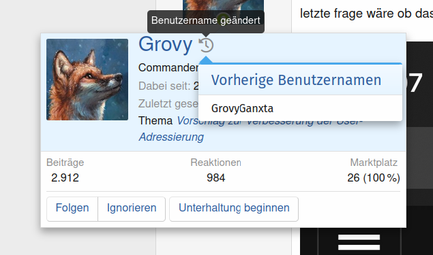Start a conversation with Unterhaltung beginnen
Viewport: 433px width, 255px height.
(x=234, y=208)
